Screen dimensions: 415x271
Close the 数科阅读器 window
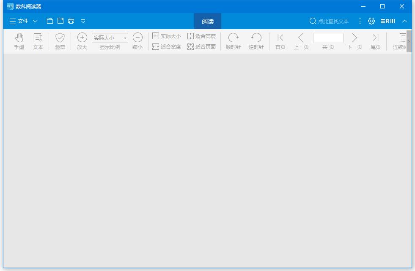[x=402, y=6]
